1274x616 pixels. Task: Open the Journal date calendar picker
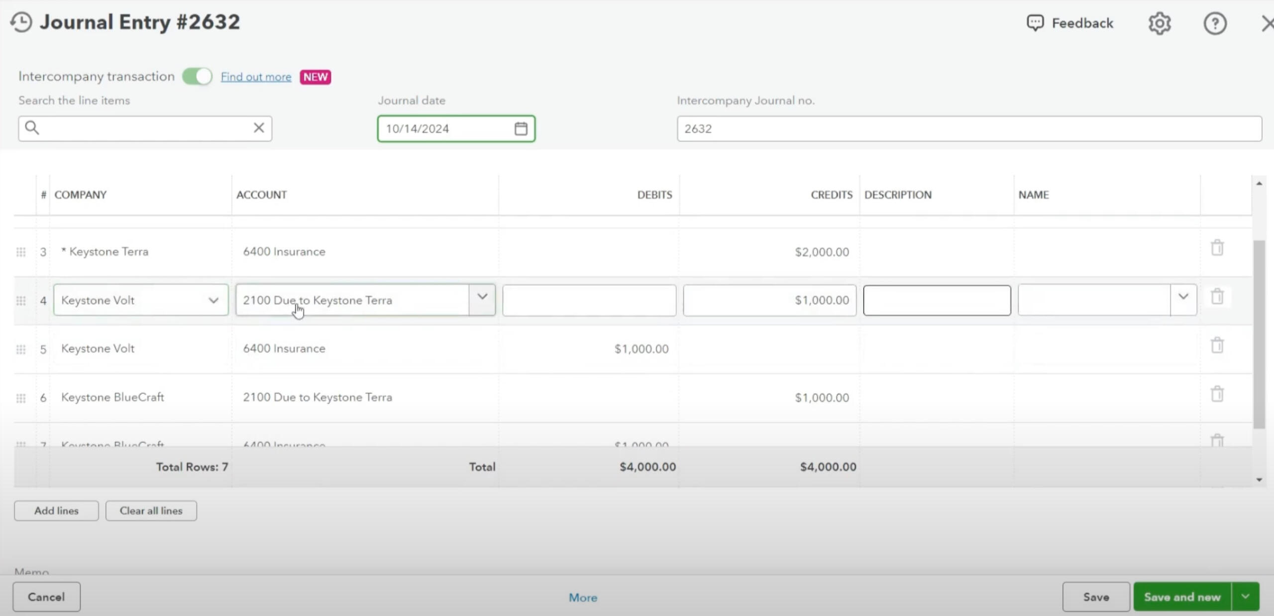pos(521,129)
